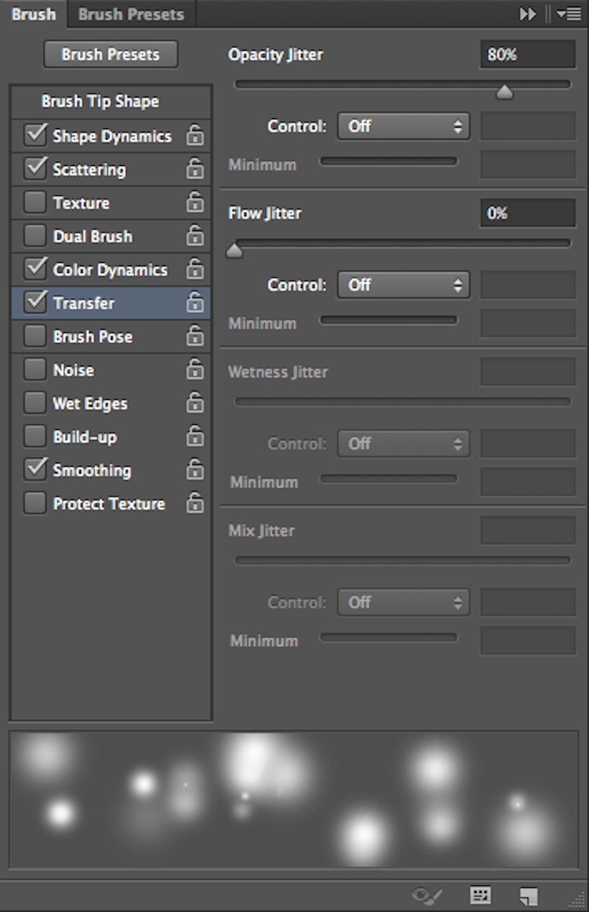Switch to the Brush Presets tab
Screen dimensions: 589x912
[x=131, y=14]
